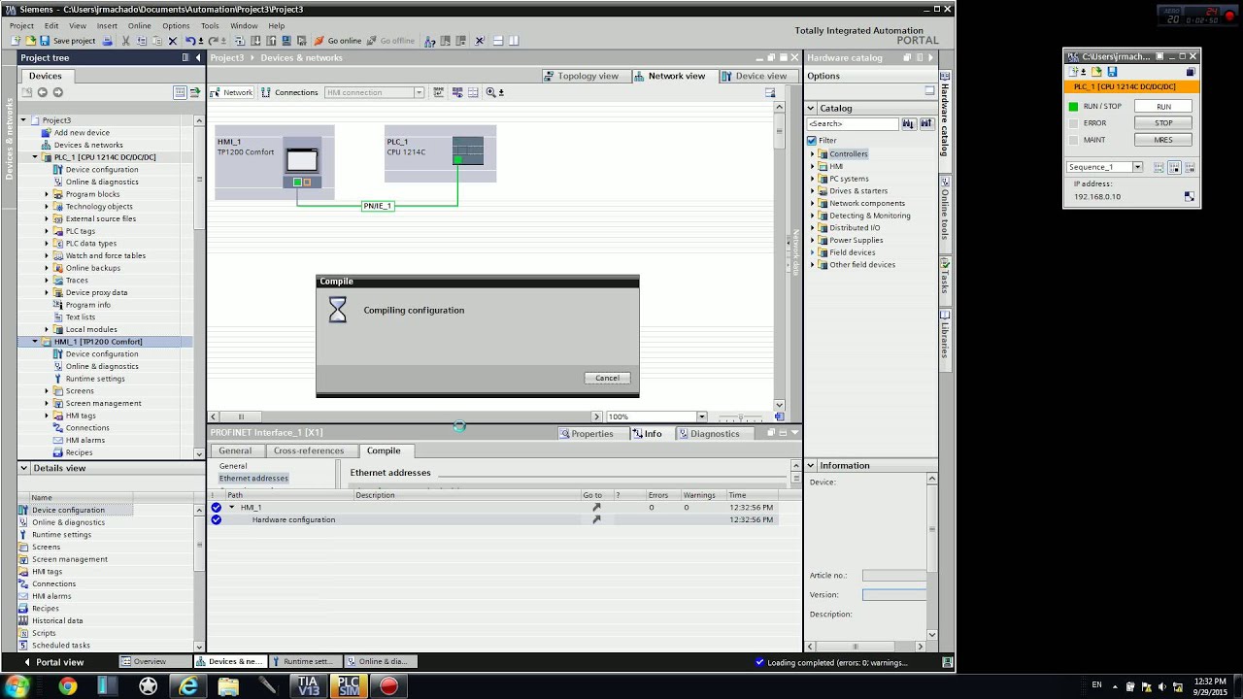Click Project tree back navigation arrow
Viewport: 1243px width, 699px height.
[42, 92]
